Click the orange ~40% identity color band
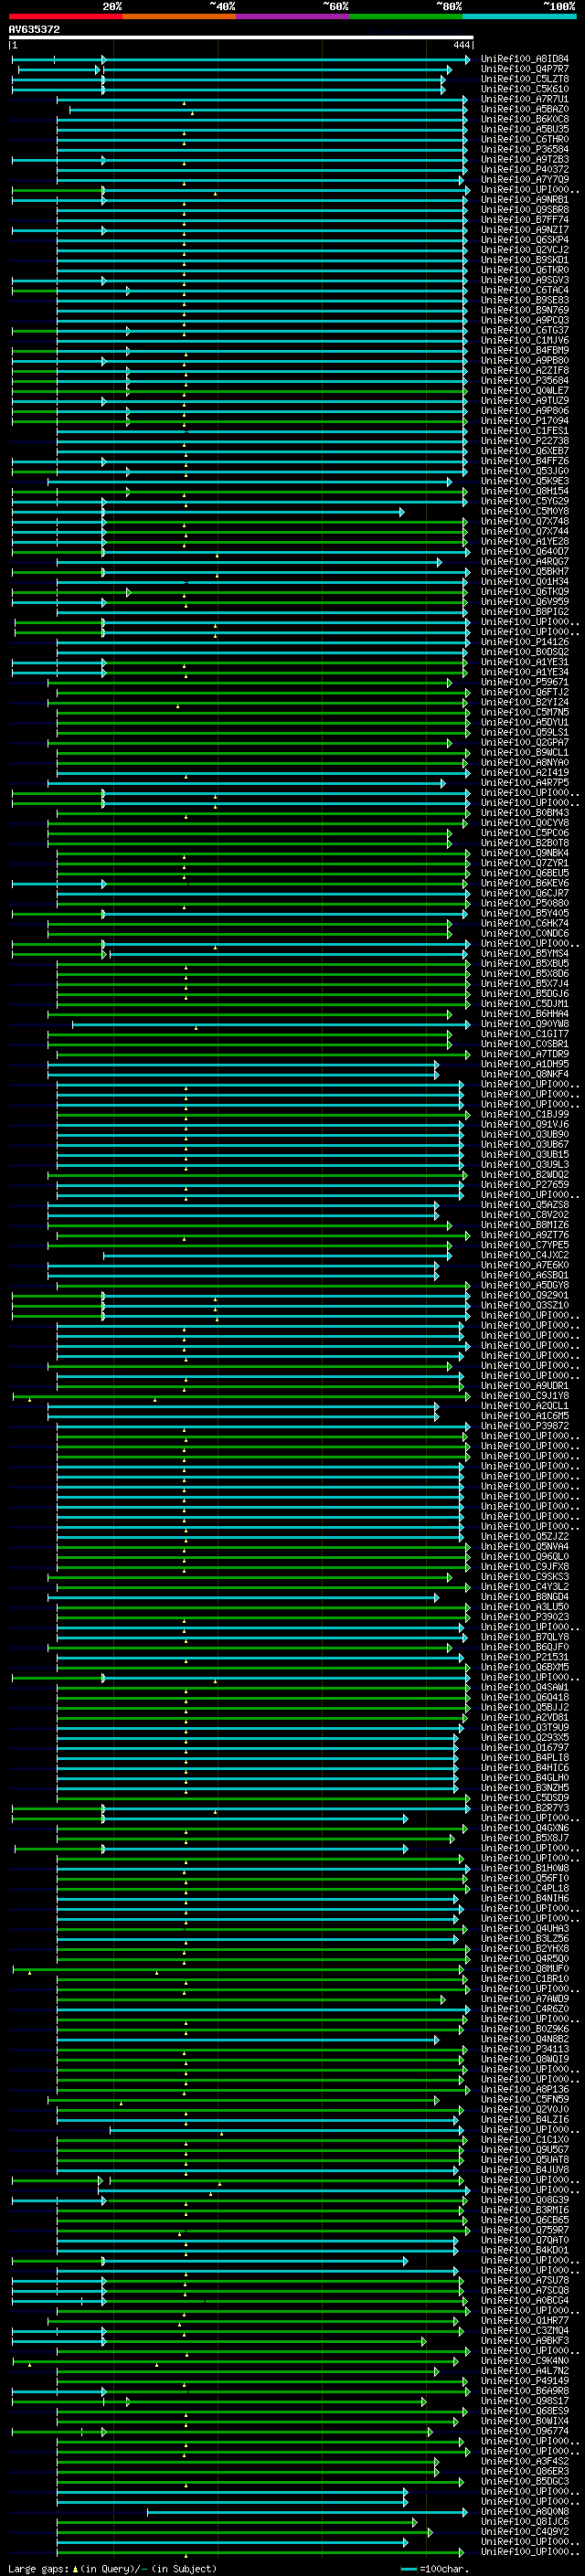This screenshot has width=585, height=2576. pyautogui.click(x=179, y=16)
